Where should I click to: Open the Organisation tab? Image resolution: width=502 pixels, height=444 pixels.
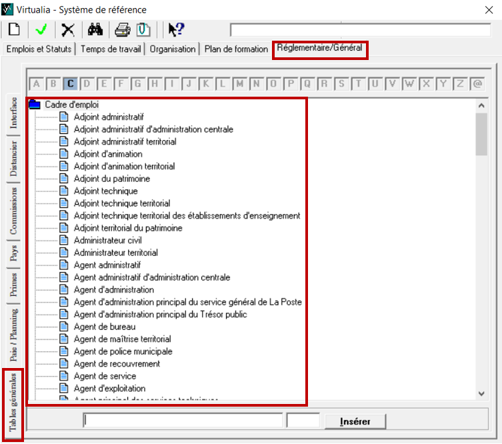(173, 49)
